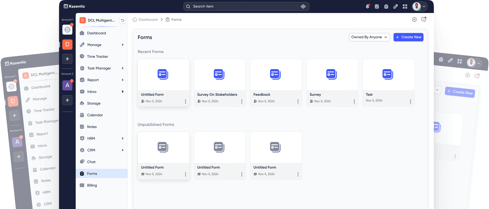The width and height of the screenshot is (489, 209).
Task: Open the clipboard task shortcut in the top bar
Action: tap(386, 7)
